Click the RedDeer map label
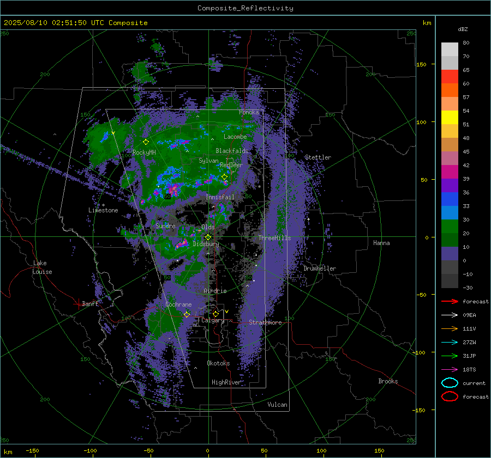The height and width of the screenshot is (458, 491). (x=231, y=165)
